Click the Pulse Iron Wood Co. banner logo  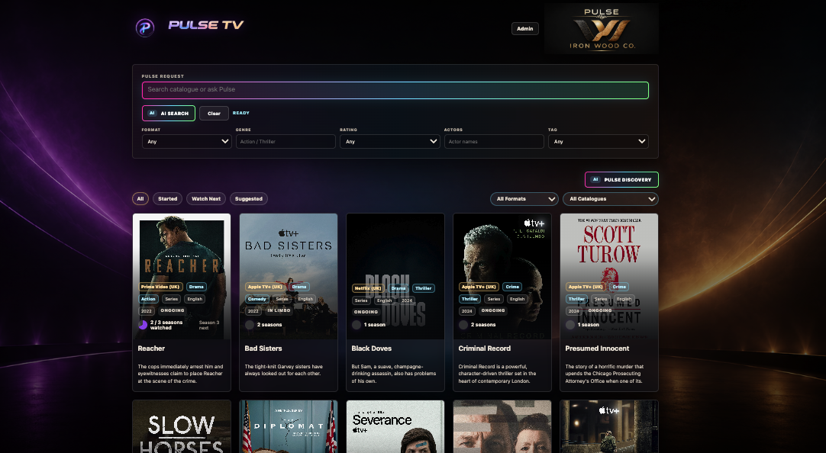pos(601,28)
